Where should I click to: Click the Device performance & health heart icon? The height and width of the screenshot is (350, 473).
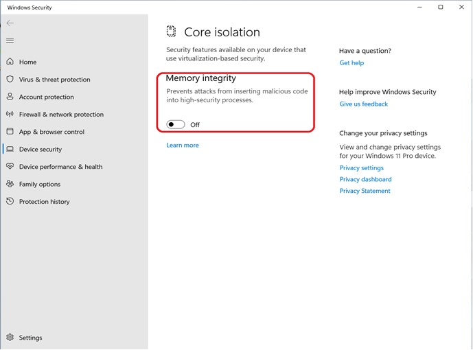tap(10, 167)
